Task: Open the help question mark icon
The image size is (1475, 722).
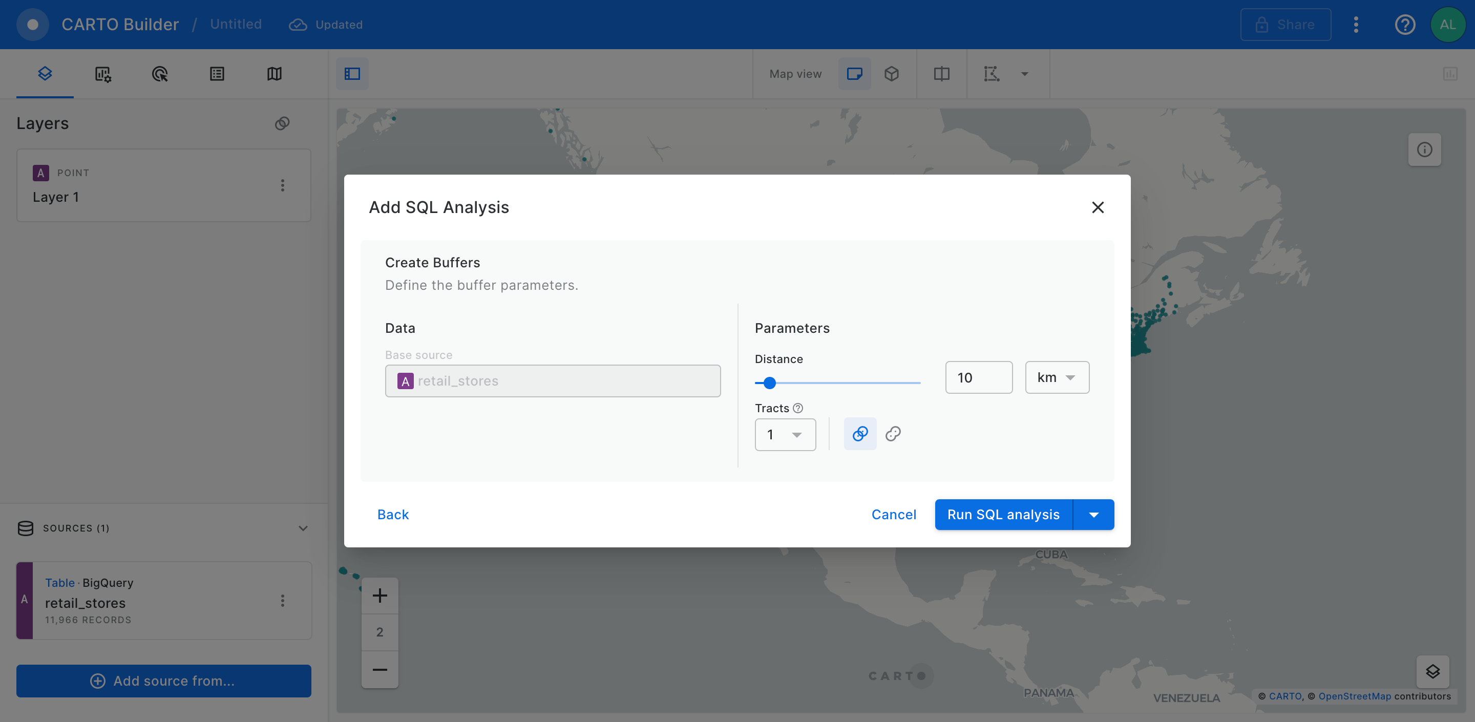Action: 1405,25
